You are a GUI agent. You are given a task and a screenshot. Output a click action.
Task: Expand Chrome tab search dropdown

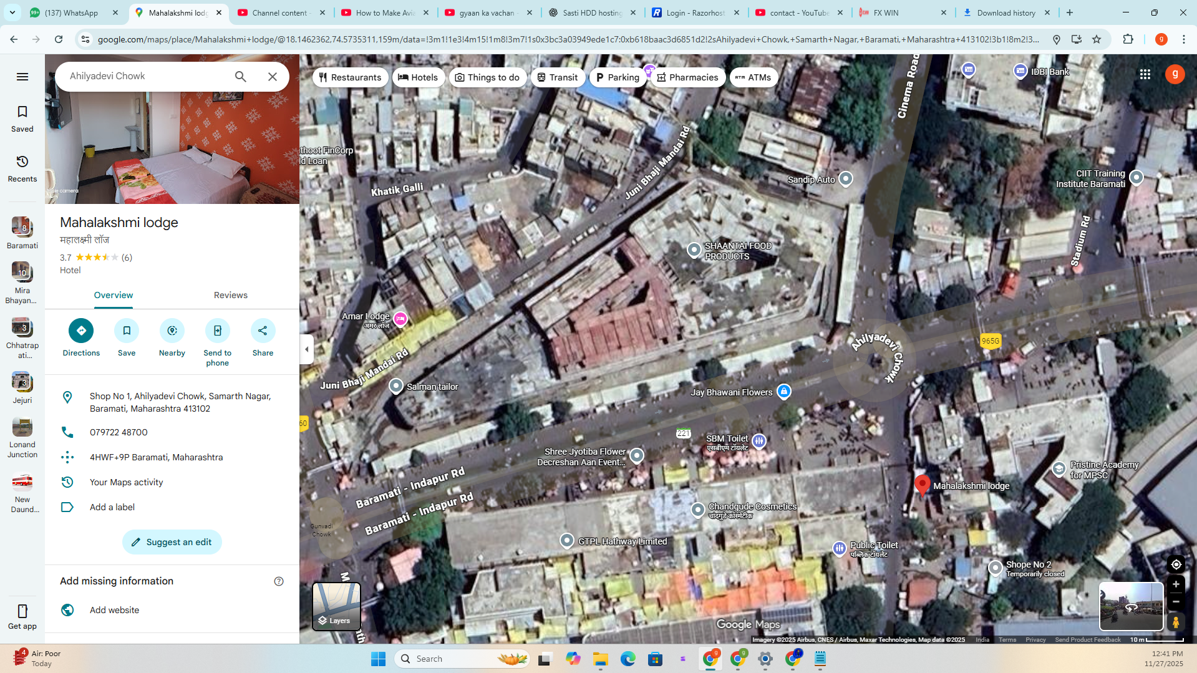(x=12, y=12)
